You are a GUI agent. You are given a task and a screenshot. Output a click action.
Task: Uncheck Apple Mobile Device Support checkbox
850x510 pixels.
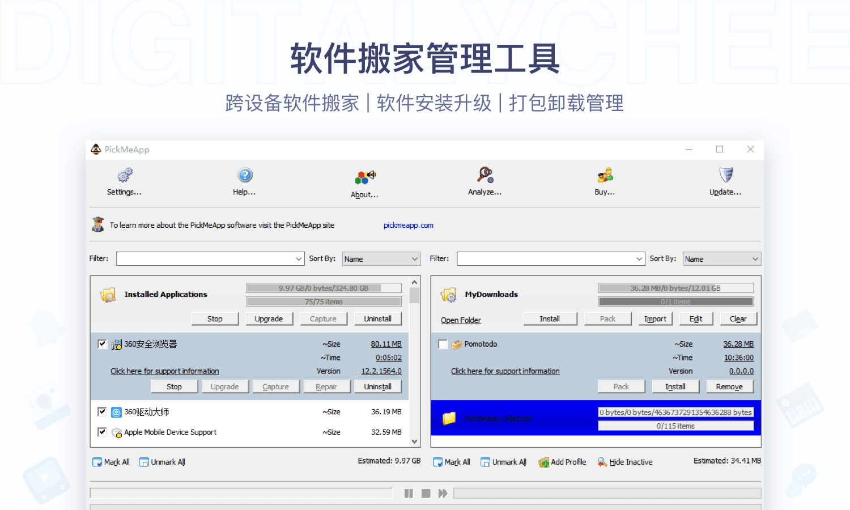click(x=102, y=432)
